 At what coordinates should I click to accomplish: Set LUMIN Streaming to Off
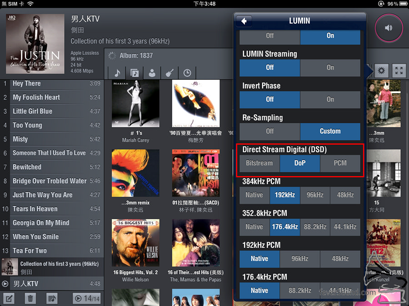[270, 68]
